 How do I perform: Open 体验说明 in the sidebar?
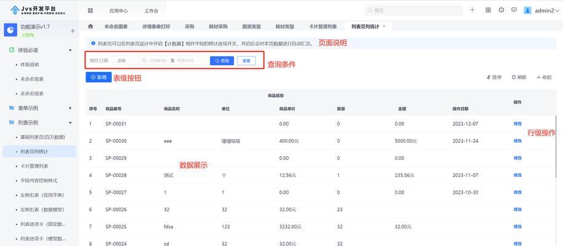(30, 65)
